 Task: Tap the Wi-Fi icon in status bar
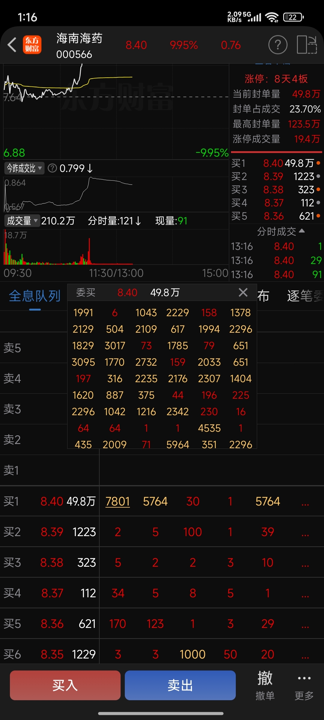tap(272, 17)
